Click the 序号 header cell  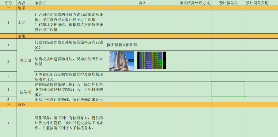(x=8, y=3)
